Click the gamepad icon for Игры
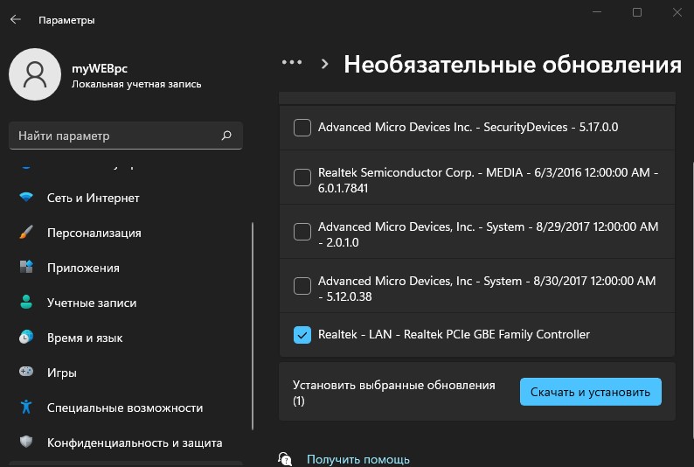Screen dimensions: 694x467 26,372
